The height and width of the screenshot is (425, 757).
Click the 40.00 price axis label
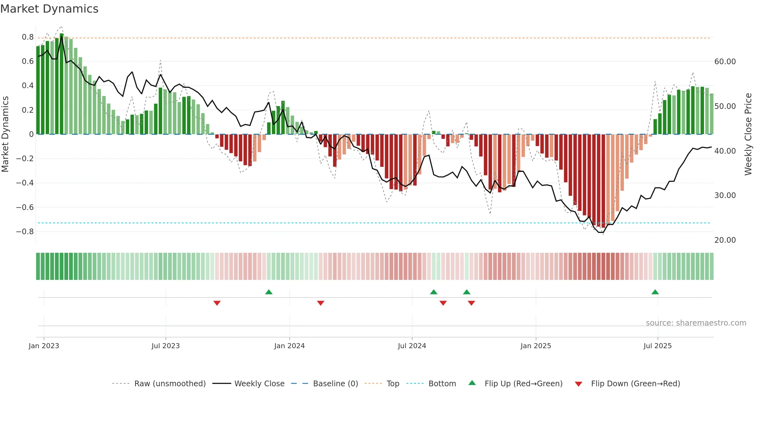click(x=725, y=151)
